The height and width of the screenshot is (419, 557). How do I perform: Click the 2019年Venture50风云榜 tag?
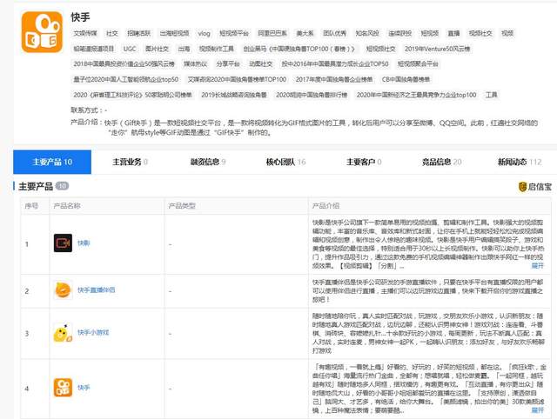[x=437, y=49]
